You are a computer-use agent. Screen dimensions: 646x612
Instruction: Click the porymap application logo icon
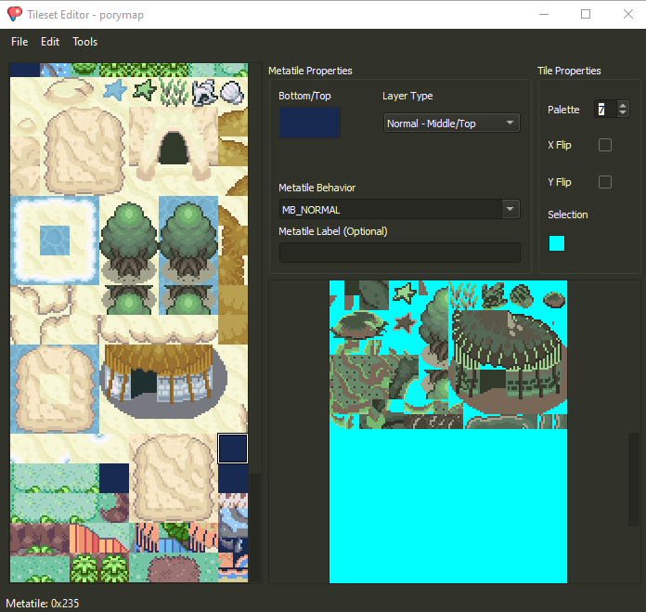(x=15, y=14)
